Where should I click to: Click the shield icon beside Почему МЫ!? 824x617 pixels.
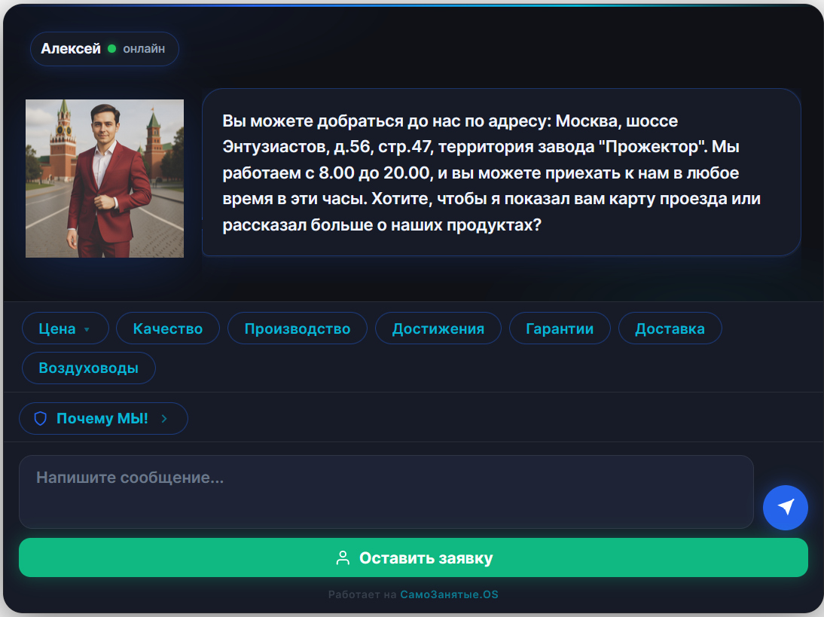tap(41, 418)
